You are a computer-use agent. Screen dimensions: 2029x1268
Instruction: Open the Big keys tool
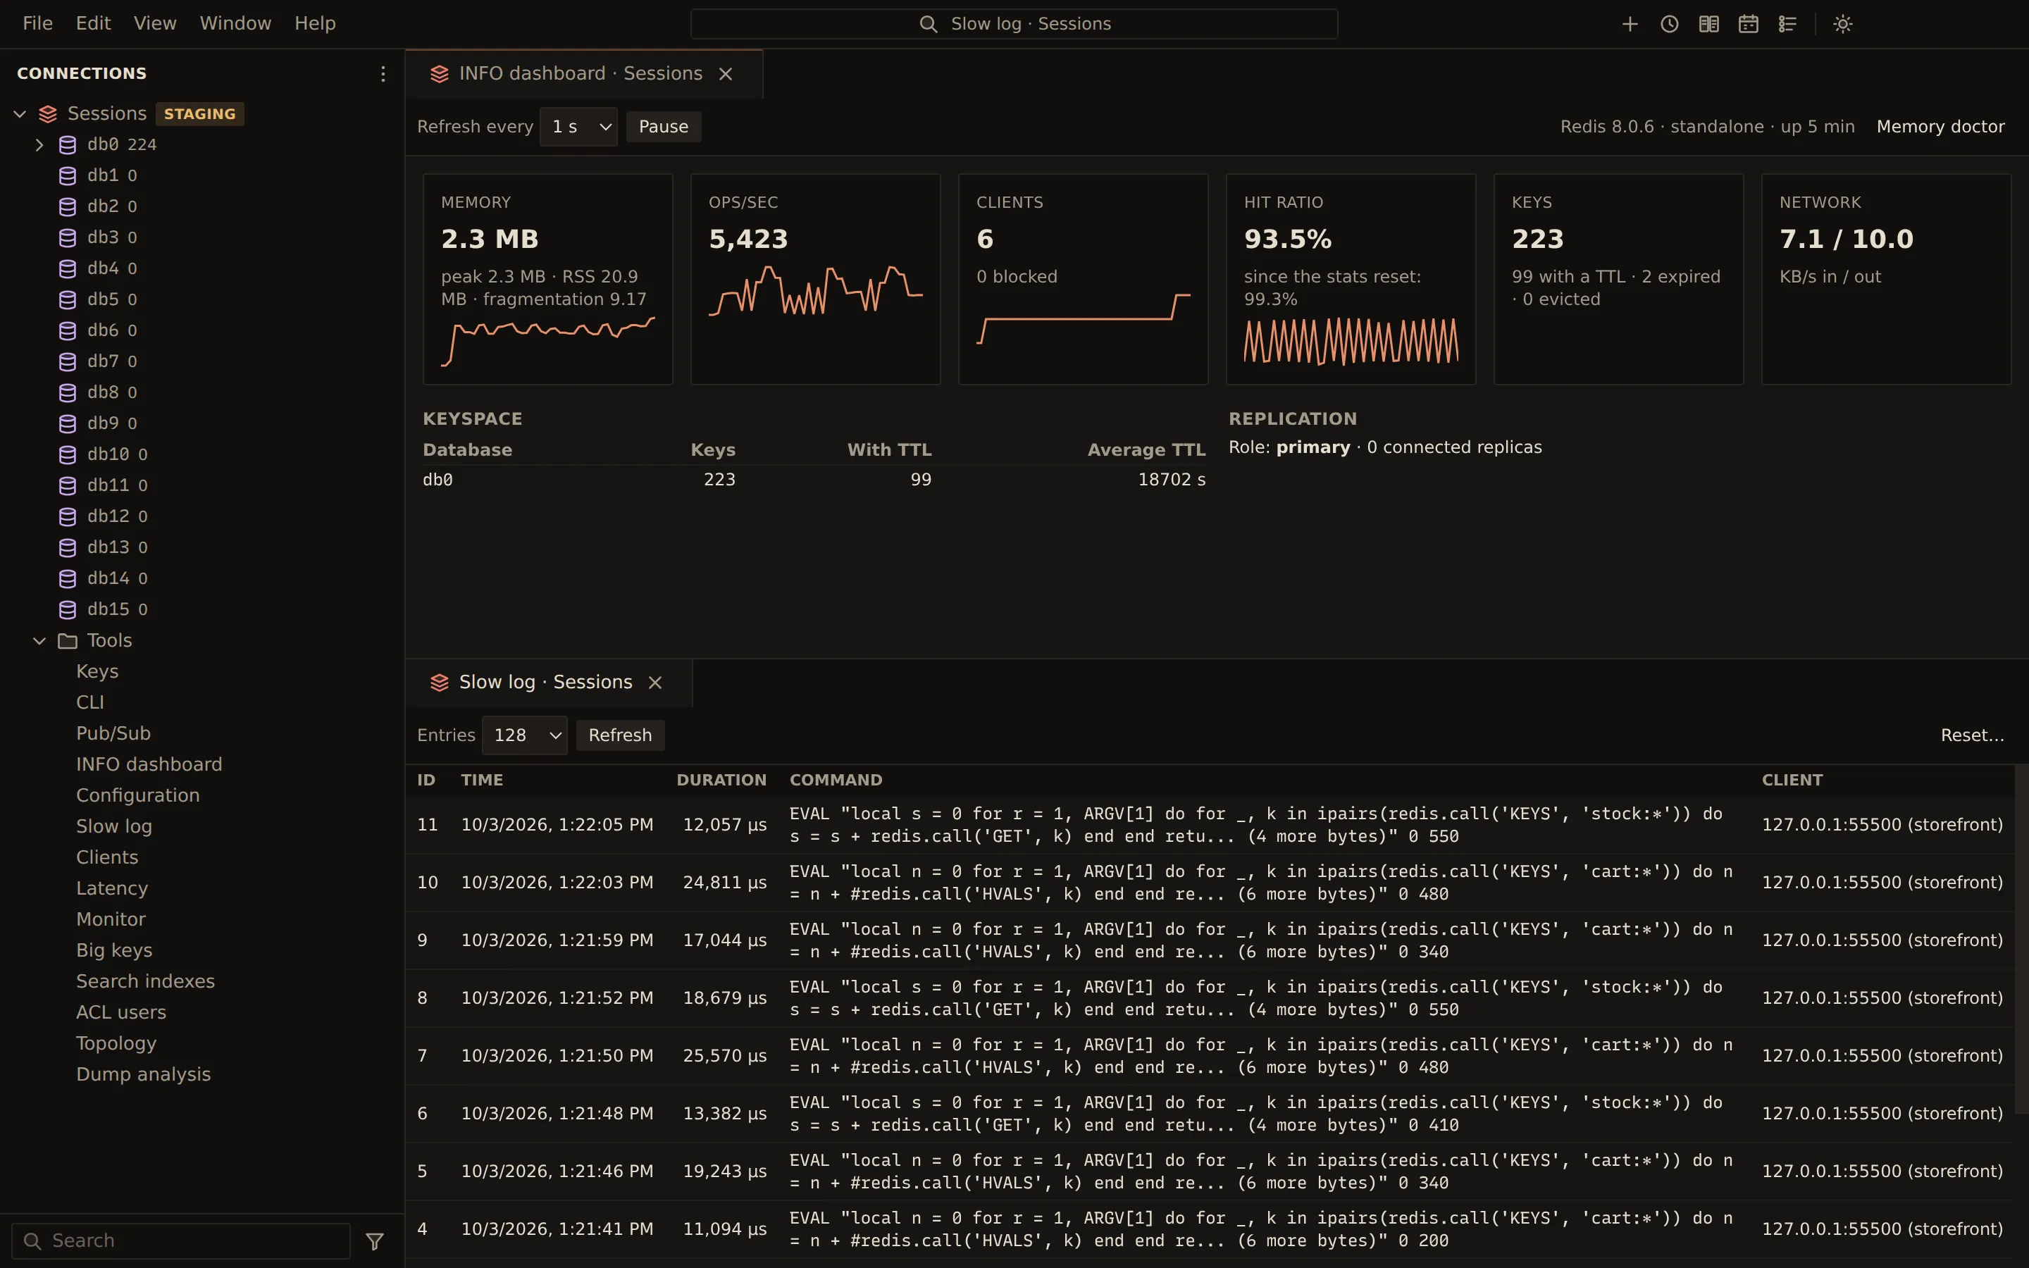tap(114, 951)
